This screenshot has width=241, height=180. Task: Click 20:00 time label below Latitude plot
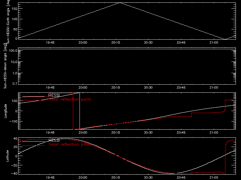tap(83, 178)
